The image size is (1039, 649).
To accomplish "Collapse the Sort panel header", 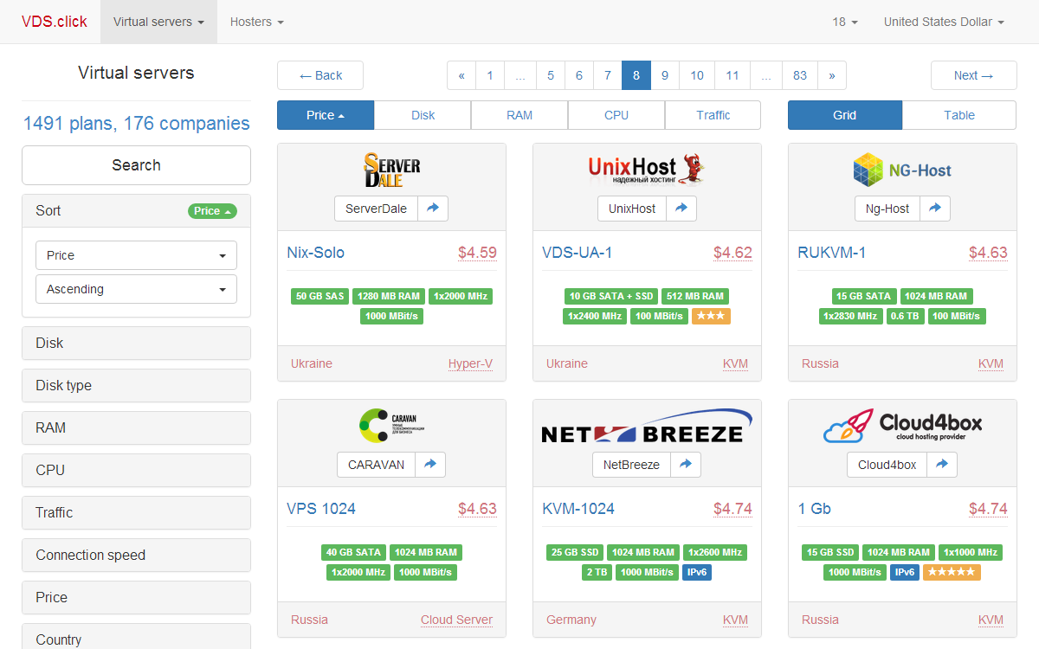I will coord(136,211).
